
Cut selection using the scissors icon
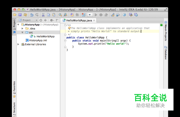click(43, 15)
